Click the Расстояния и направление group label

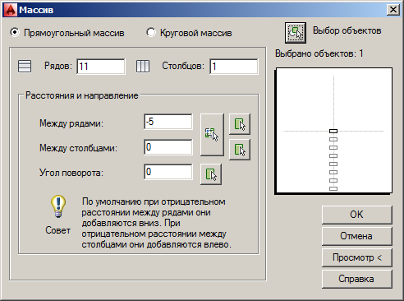pyautogui.click(x=82, y=95)
